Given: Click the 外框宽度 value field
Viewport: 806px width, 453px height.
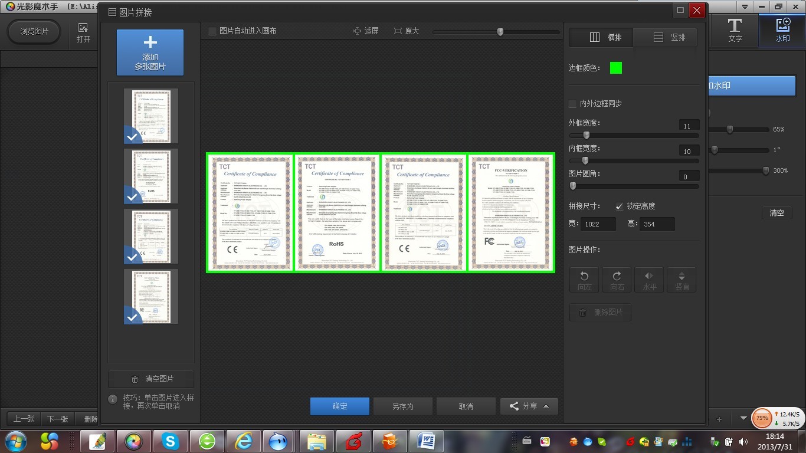Looking at the screenshot, I should pos(688,126).
